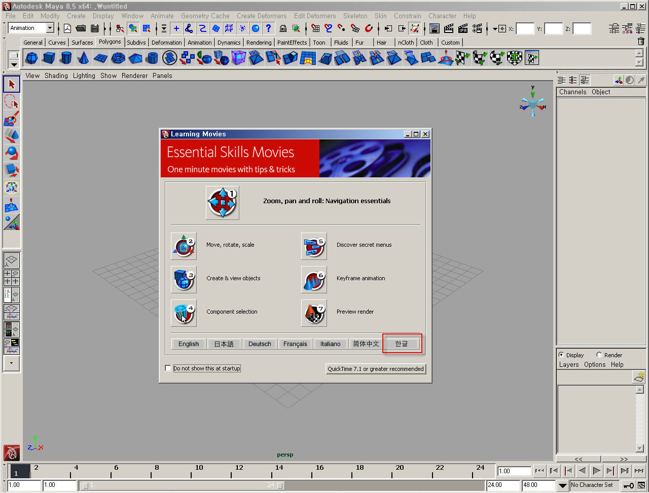This screenshot has height=493, width=649.
Task: Toggle Select by hierarchy mode
Action: pyautogui.click(x=120, y=28)
